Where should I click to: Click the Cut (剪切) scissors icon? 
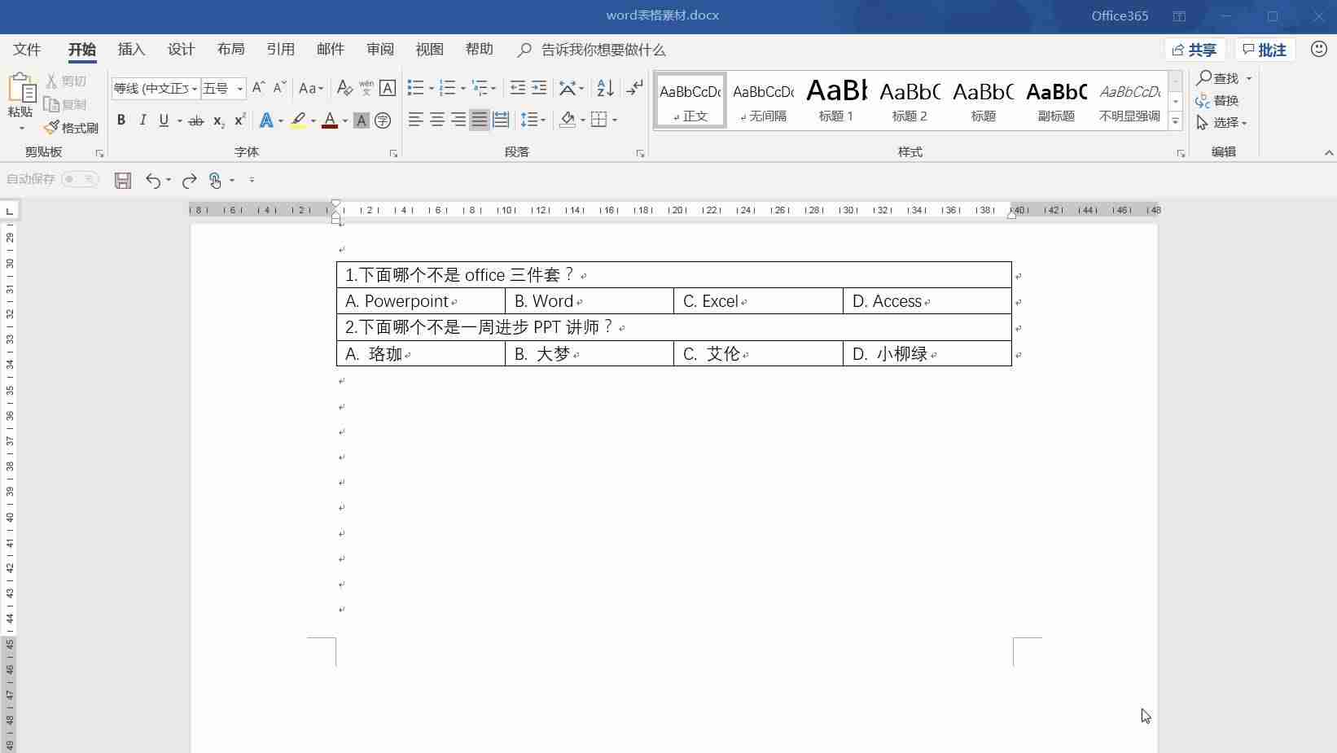point(51,81)
